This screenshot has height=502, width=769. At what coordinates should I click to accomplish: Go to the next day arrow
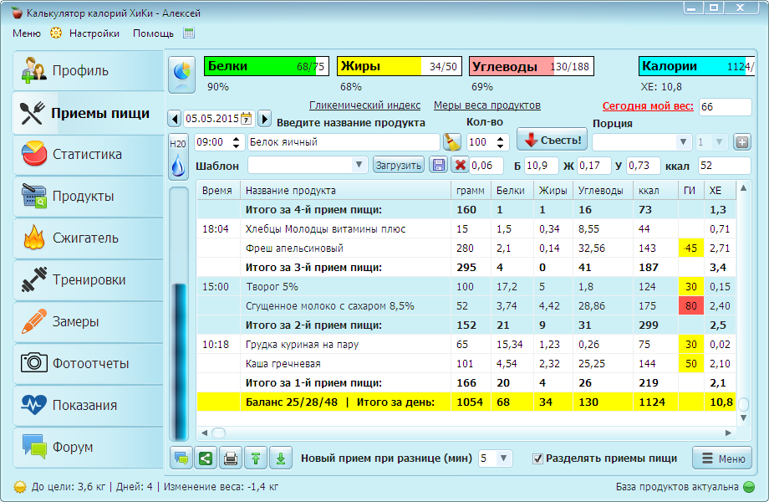coord(264,119)
